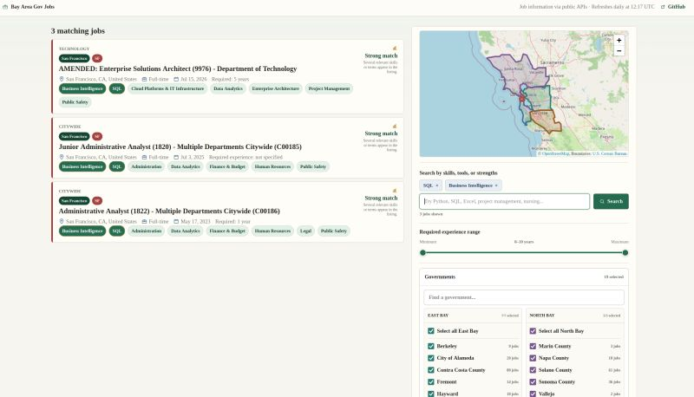This screenshot has height=397, width=694.
Task: Click the '3 matching jobs' heading
Action: [78, 31]
